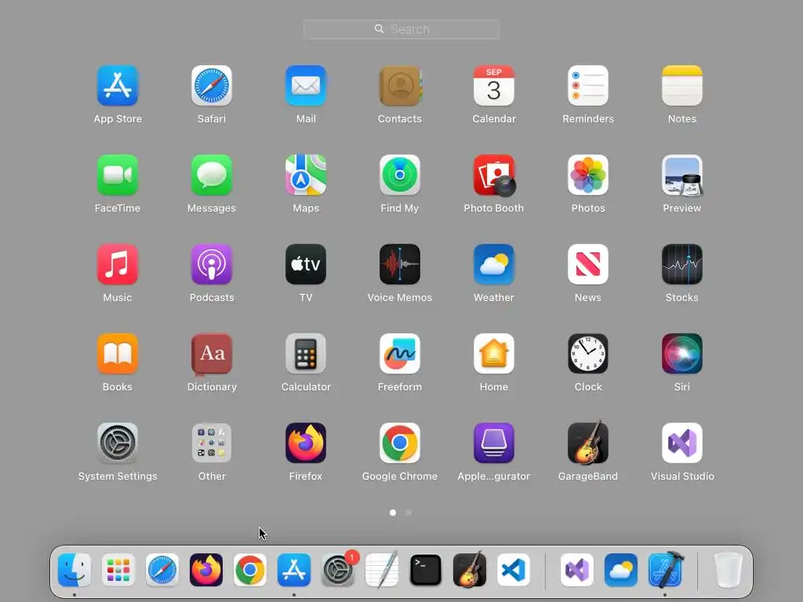Open Firefox from the Dock
The height and width of the screenshot is (602, 803).
[206, 570]
